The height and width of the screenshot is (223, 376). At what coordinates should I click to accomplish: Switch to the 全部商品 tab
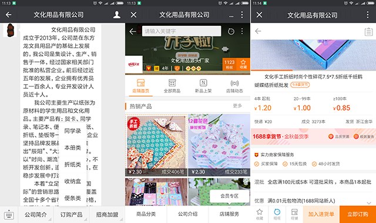pyautogui.click(x=172, y=86)
